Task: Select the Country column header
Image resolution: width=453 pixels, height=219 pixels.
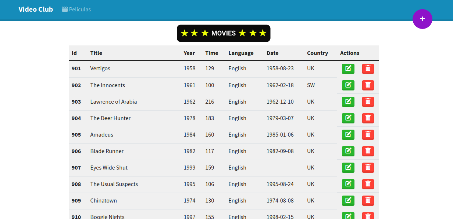Action: coord(317,53)
